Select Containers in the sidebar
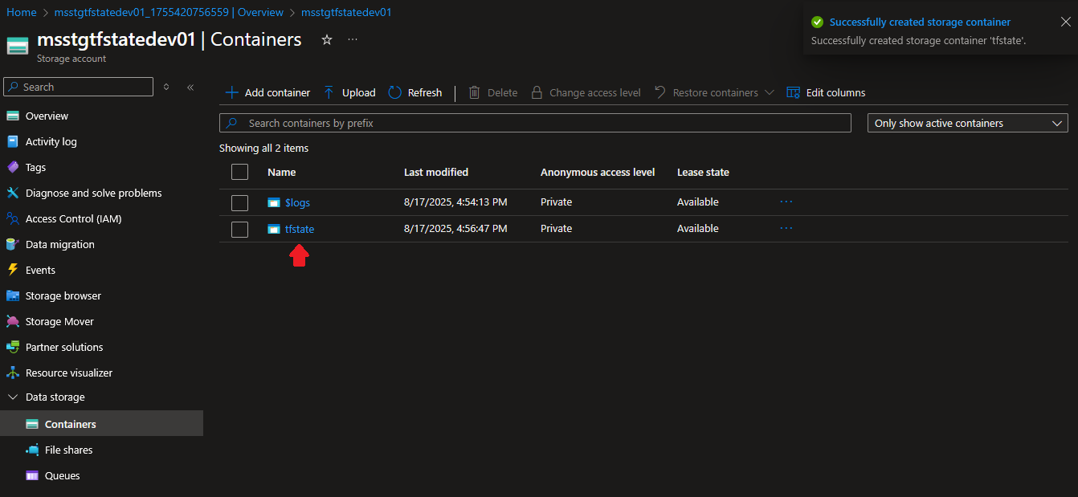This screenshot has height=497, width=1078. (x=101, y=424)
